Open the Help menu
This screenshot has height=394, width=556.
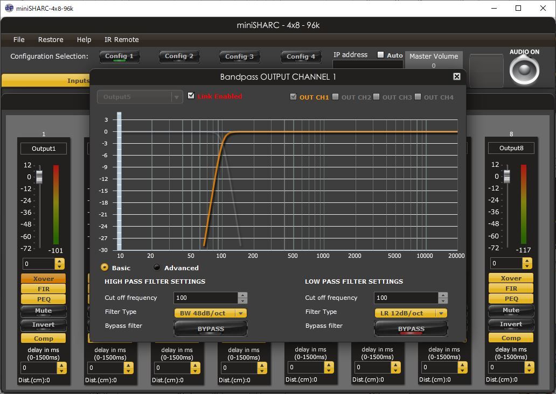(84, 39)
